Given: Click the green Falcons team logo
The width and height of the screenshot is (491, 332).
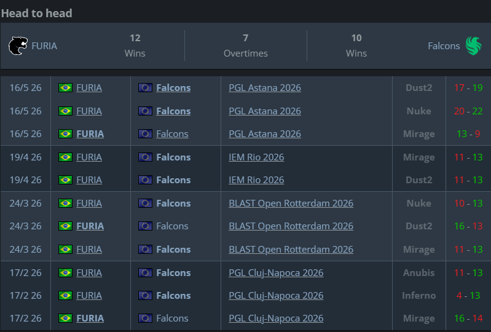Looking at the screenshot, I should pos(473,45).
